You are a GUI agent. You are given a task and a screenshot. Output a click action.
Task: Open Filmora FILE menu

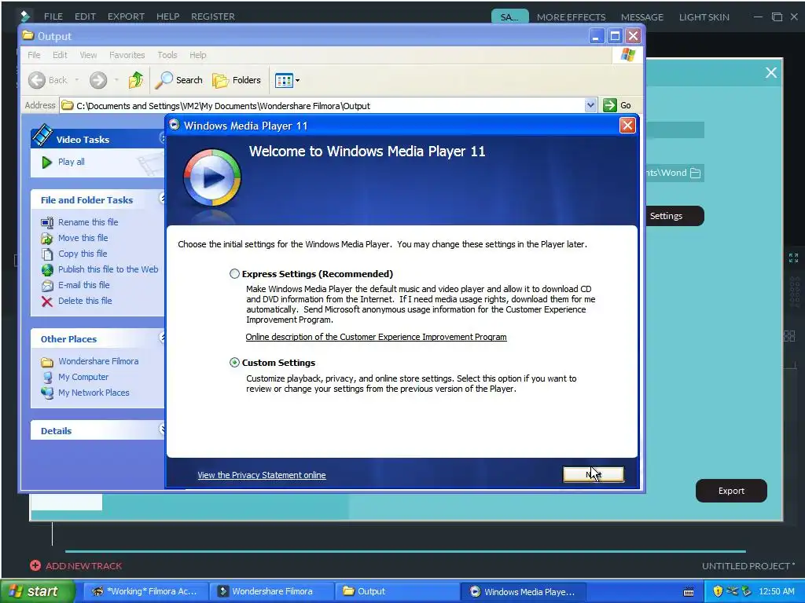tap(53, 16)
